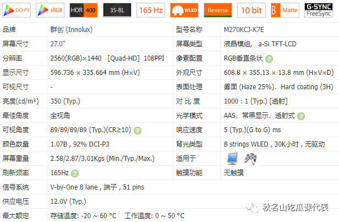339x222 pixels.
Task: Click color count 1.07B, 92% DCI-P3
Action: pos(80,144)
